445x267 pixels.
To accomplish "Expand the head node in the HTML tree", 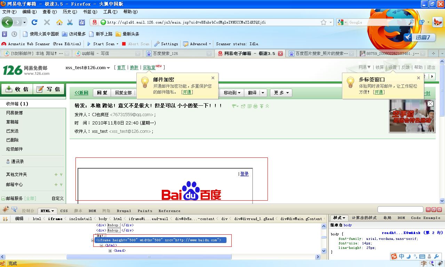I will pos(110,251).
